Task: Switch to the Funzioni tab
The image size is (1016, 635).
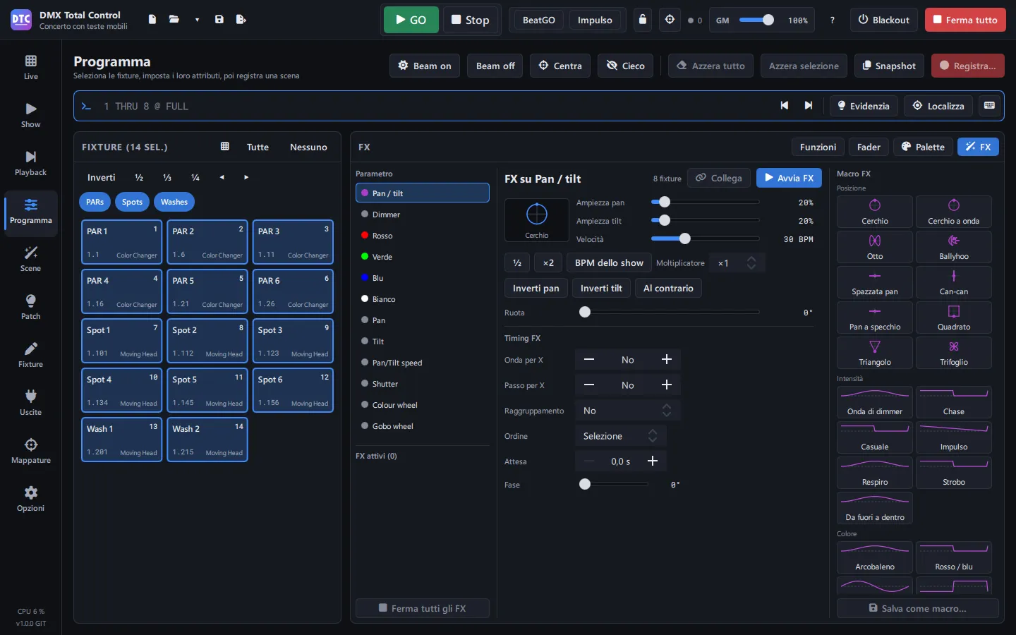Action: (818, 147)
